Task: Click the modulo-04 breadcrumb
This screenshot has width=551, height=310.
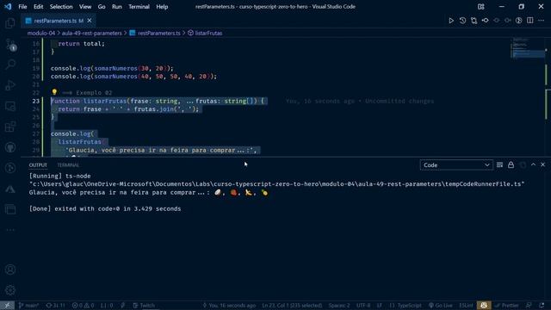Action: tap(41, 33)
